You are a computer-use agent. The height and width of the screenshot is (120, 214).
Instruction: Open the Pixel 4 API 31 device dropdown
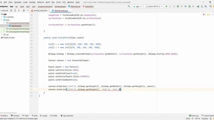point(154,6)
